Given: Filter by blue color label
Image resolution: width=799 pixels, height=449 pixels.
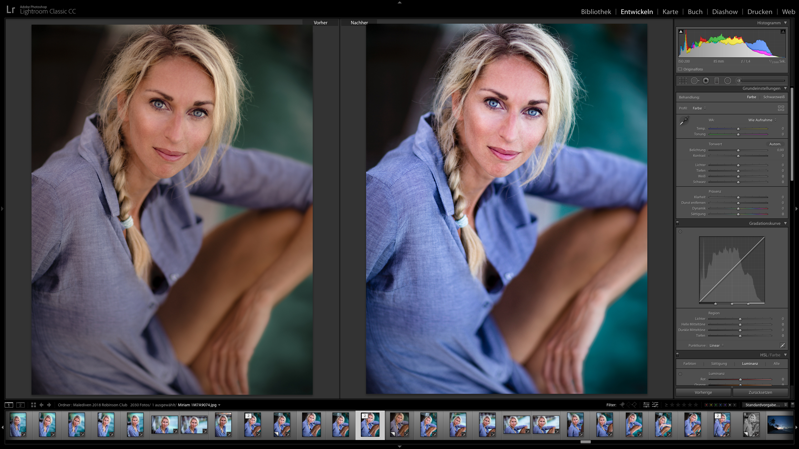Looking at the screenshot, I should 720,405.
